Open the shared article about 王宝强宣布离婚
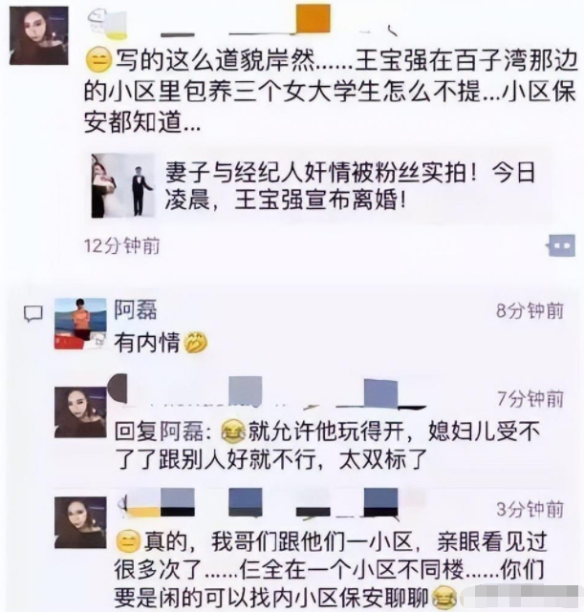Screen dimensions: 584x612 [321, 186]
